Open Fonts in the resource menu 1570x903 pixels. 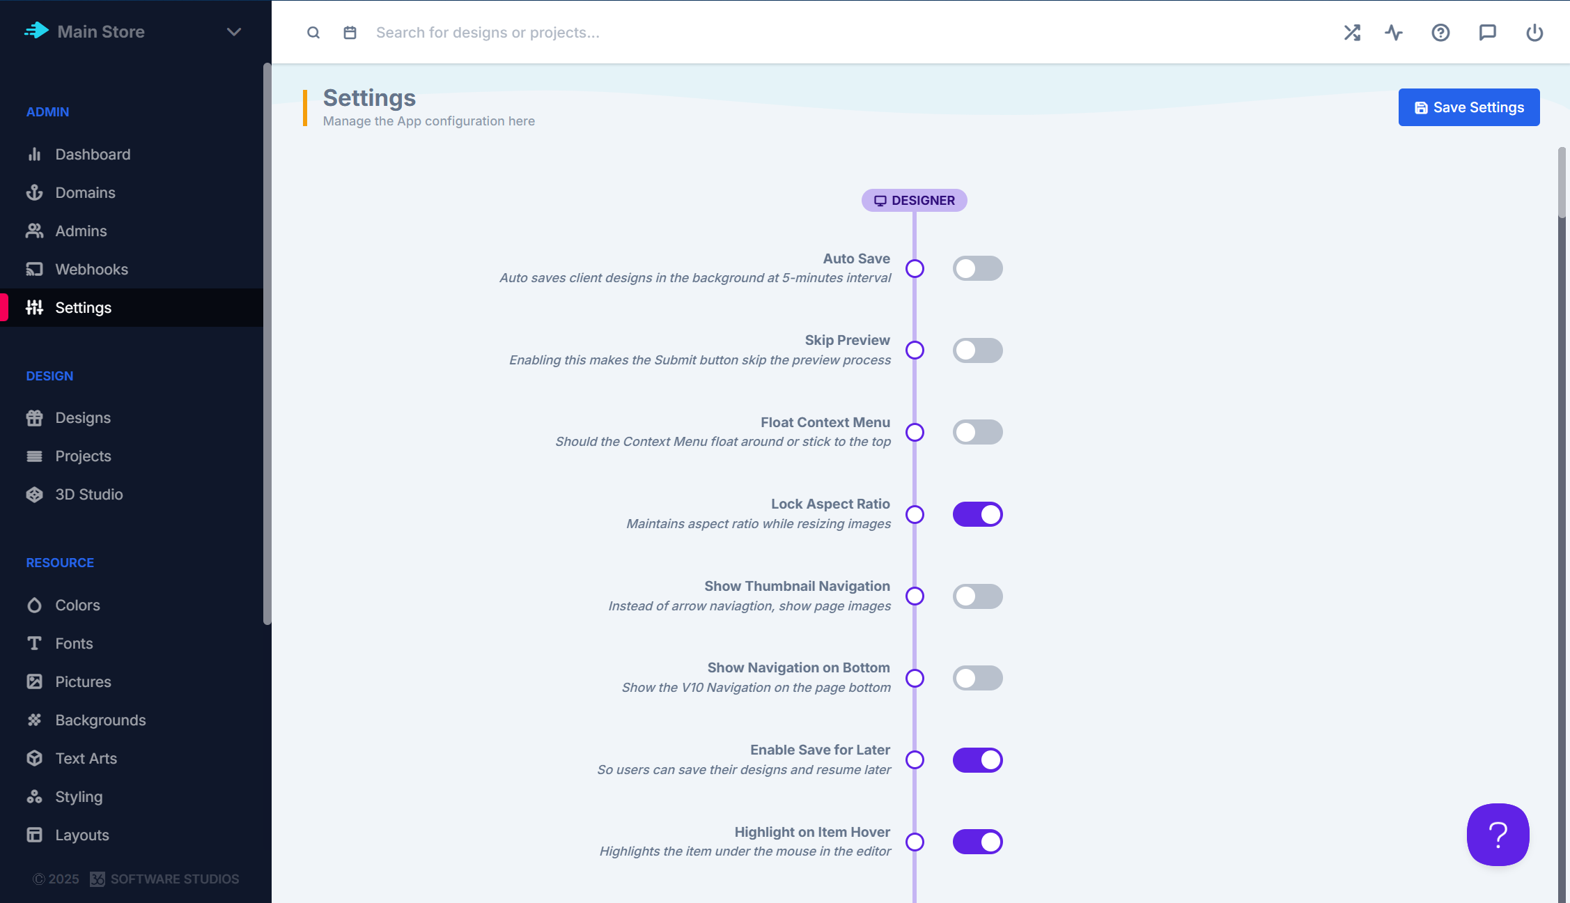pos(132,643)
